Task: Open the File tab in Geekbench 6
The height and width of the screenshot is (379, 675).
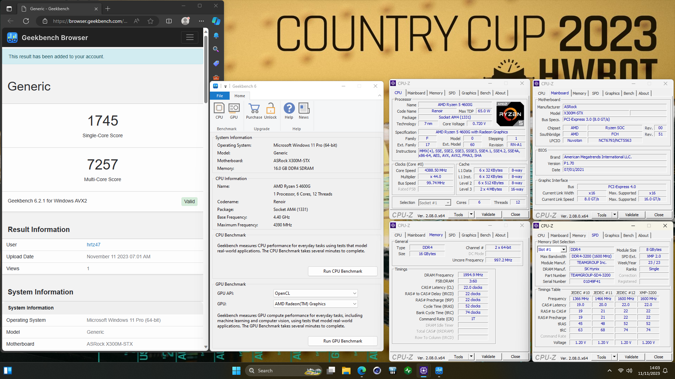Action: 220,96
